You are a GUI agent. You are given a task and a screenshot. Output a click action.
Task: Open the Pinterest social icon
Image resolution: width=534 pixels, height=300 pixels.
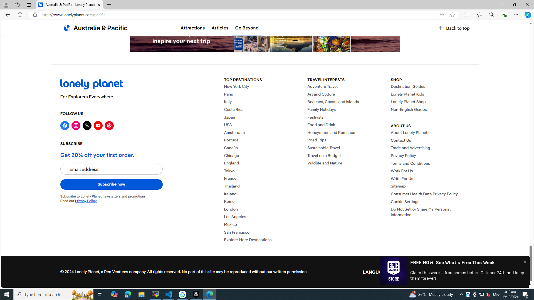[x=109, y=126]
